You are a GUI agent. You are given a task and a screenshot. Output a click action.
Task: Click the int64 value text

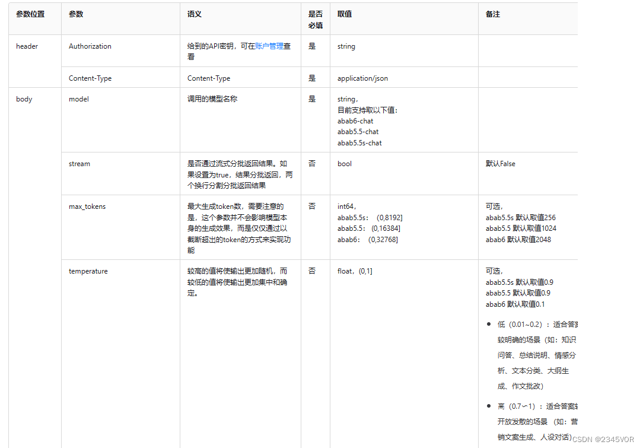(347, 206)
